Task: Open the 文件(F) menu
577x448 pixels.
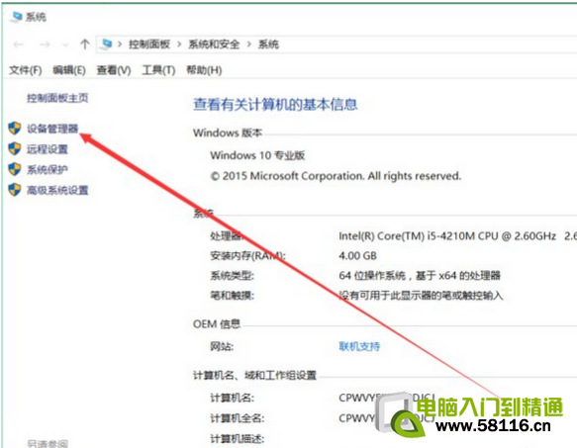Action: coord(26,70)
